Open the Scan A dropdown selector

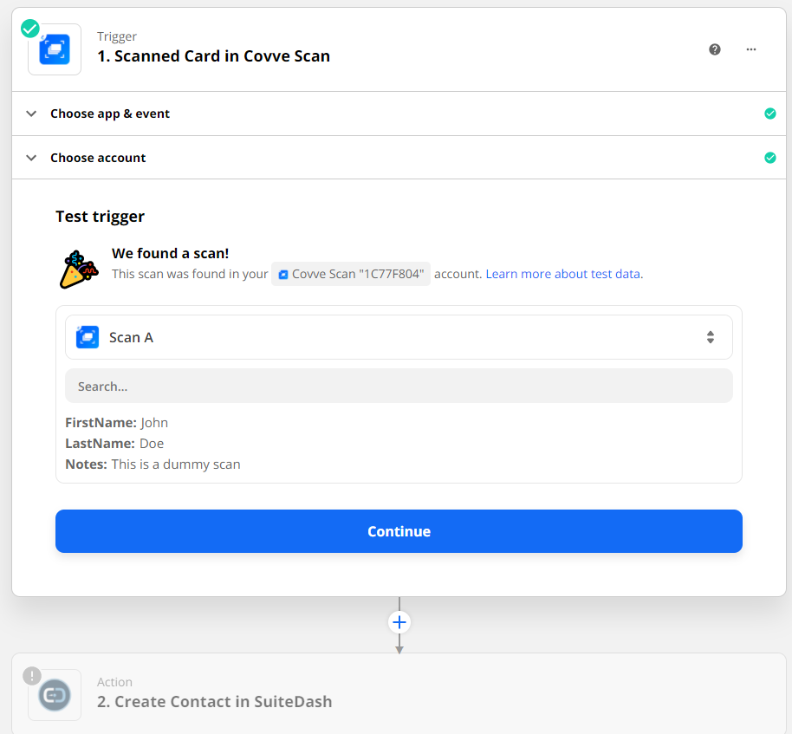pyautogui.click(x=399, y=337)
